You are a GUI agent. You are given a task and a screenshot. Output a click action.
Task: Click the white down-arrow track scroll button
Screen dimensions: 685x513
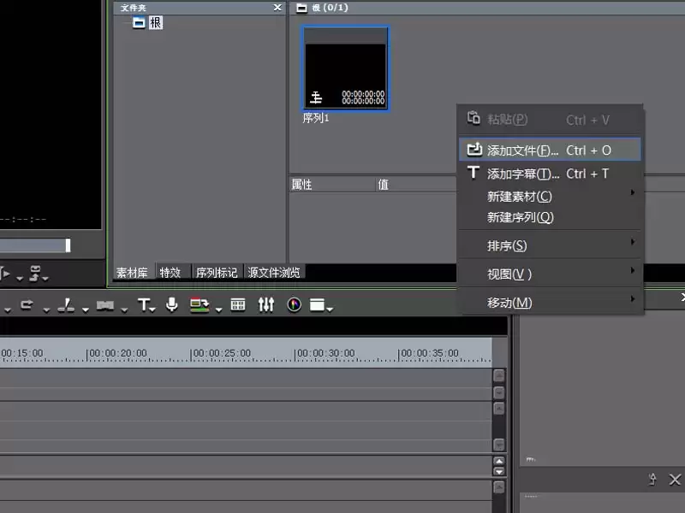tap(499, 471)
